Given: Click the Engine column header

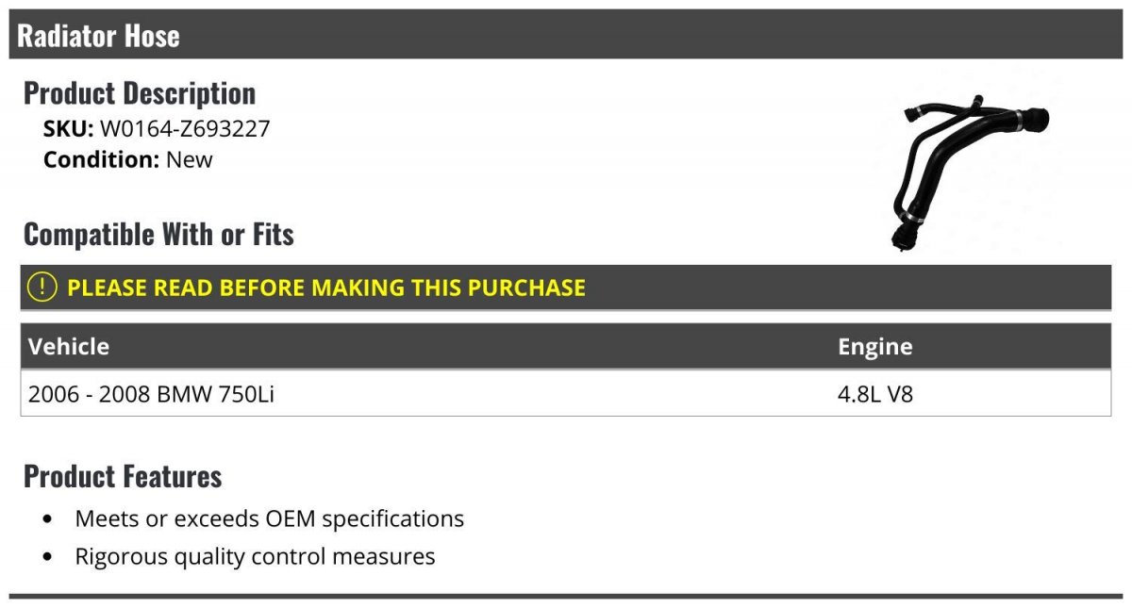Looking at the screenshot, I should point(875,347).
